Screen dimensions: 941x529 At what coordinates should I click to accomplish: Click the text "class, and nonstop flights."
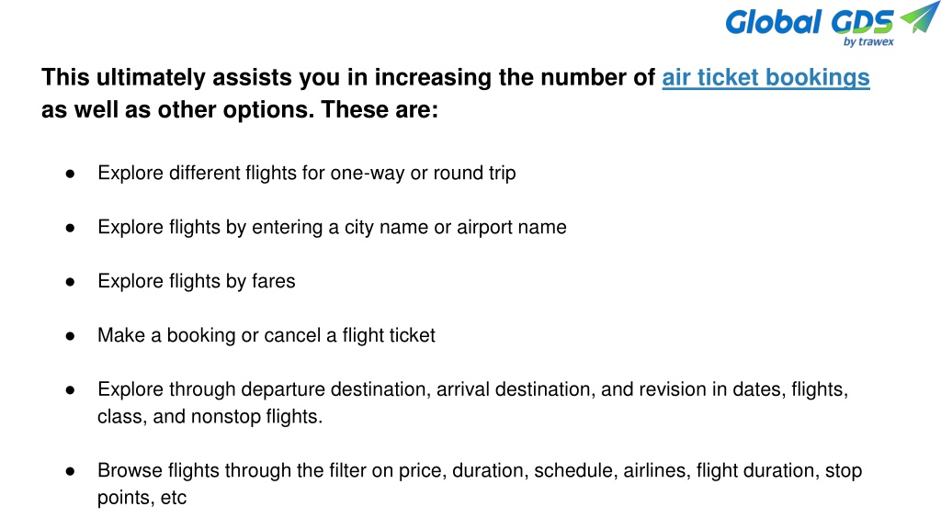(210, 416)
